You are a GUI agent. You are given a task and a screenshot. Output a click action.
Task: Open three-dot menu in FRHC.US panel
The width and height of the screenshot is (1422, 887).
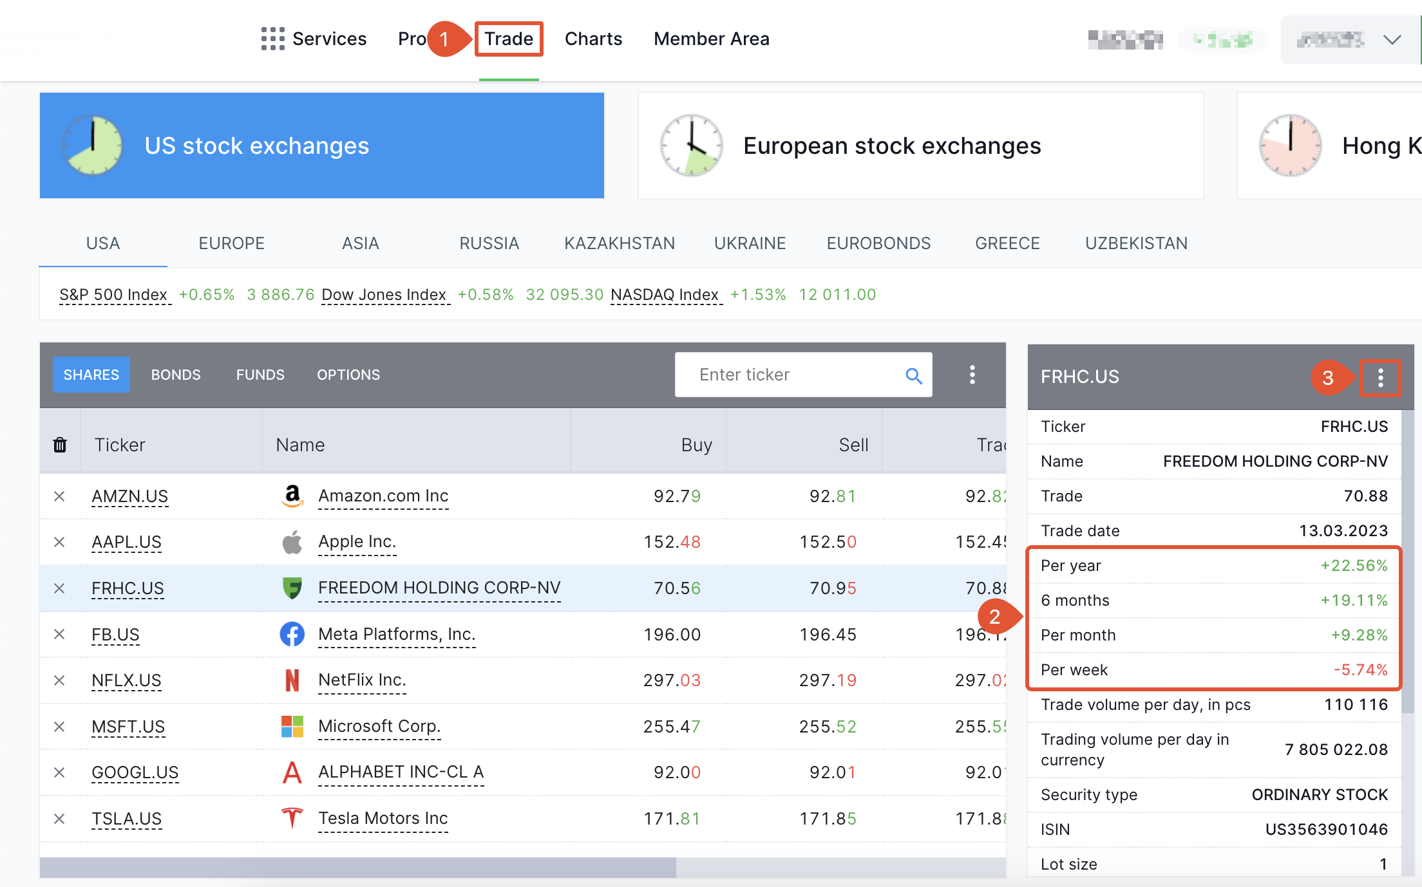point(1380,378)
